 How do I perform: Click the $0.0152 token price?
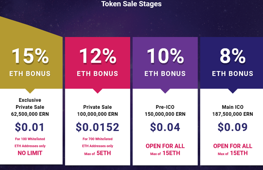[x=97, y=127]
